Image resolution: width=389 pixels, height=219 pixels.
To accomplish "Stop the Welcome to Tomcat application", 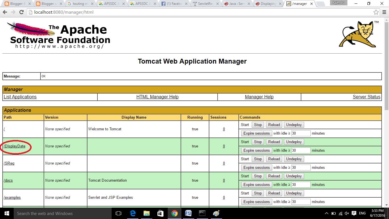I will click(x=258, y=125).
